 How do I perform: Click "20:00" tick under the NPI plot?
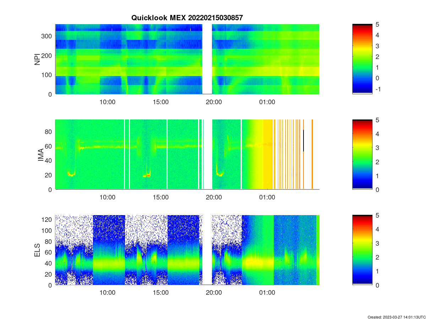coord(214,102)
